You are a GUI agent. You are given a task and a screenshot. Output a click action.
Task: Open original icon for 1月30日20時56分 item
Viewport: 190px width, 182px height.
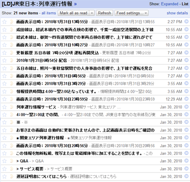tap(187, 145)
